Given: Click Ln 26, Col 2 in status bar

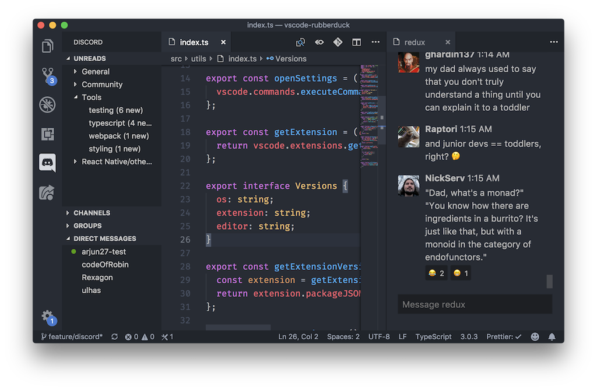Looking at the screenshot, I should point(298,337).
